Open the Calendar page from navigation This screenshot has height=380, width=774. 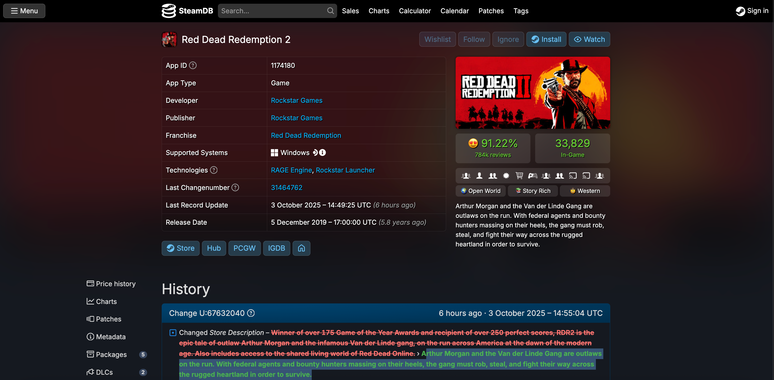(454, 11)
